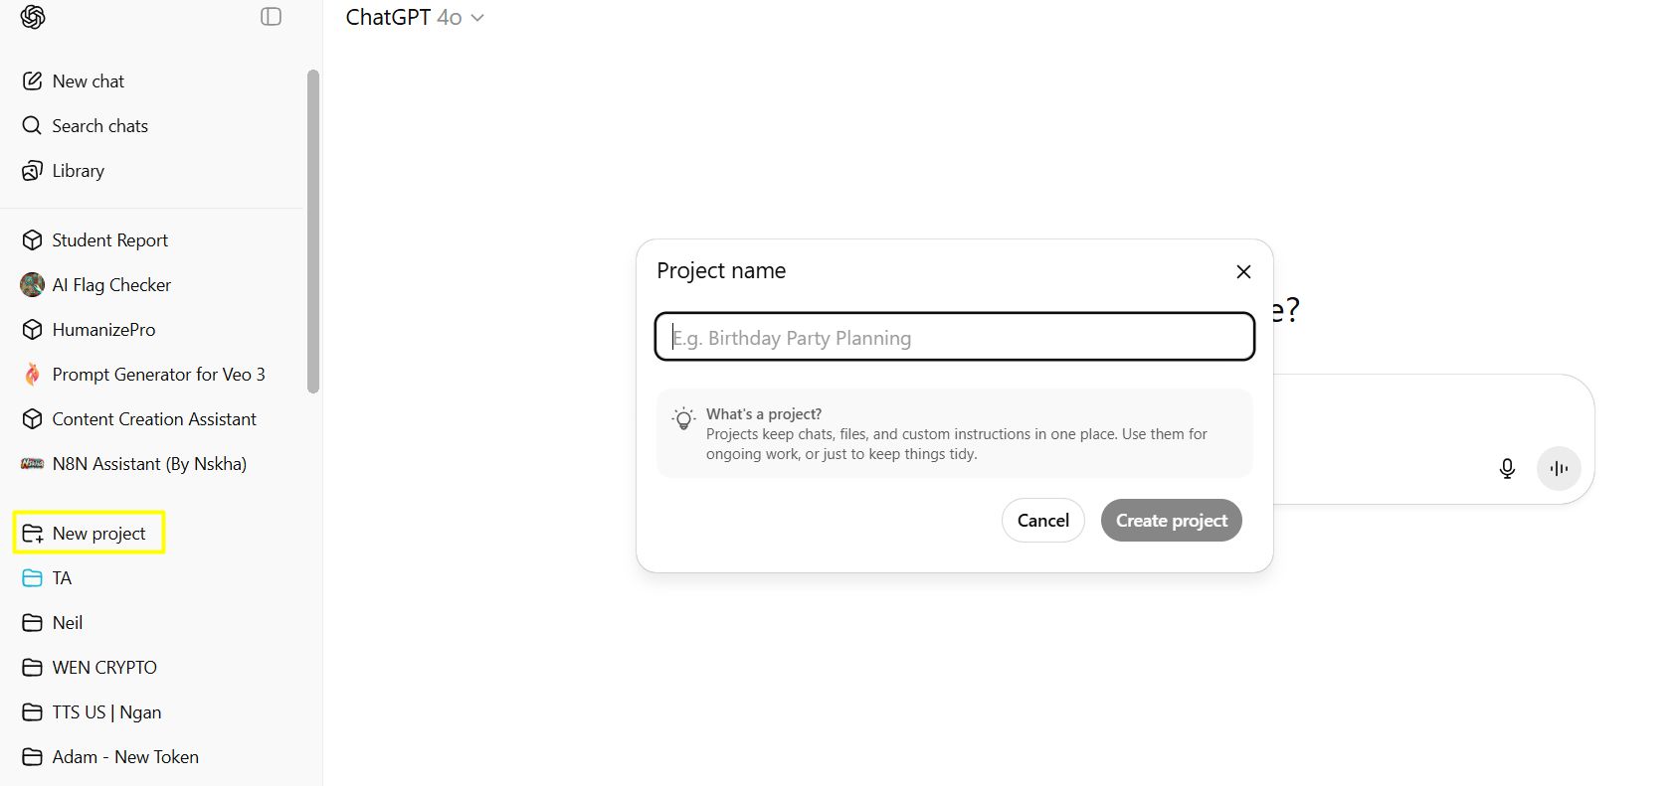This screenshot has height=786, width=1680.
Task: Start a New chat
Action: pyautogui.click(x=88, y=81)
